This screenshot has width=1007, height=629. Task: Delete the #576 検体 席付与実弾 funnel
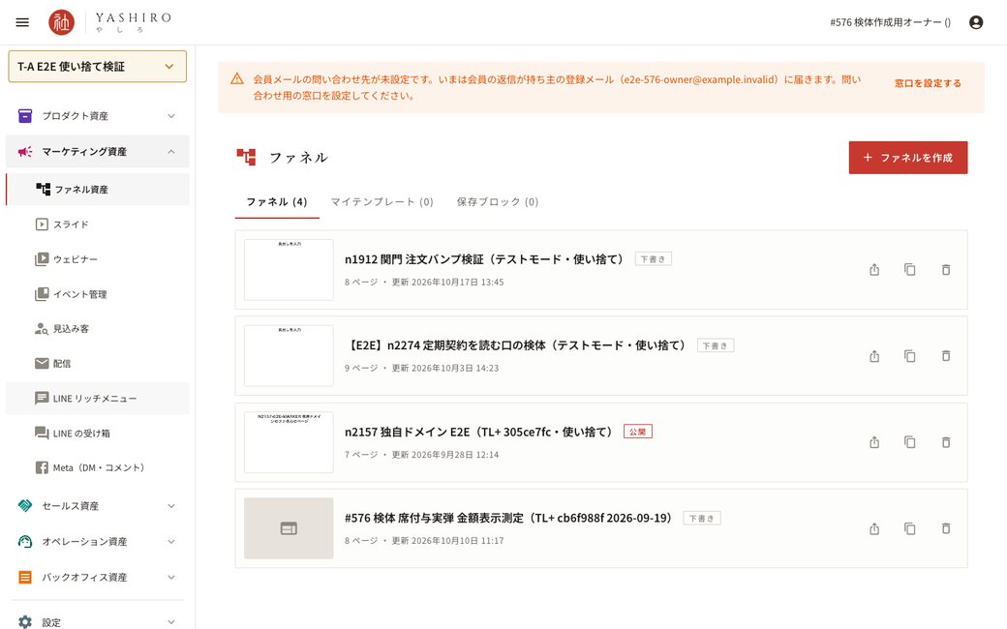click(945, 528)
